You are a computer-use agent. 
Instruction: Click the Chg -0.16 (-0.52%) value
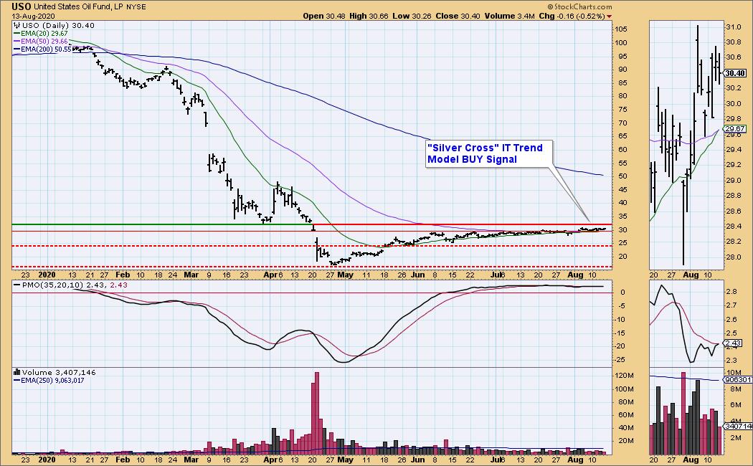pos(572,16)
